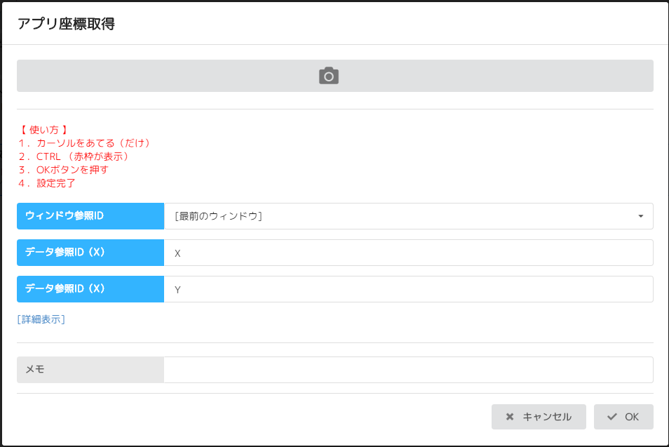Image resolution: width=669 pixels, height=447 pixels.
Task: Click the camera capture icon
Action: [329, 76]
